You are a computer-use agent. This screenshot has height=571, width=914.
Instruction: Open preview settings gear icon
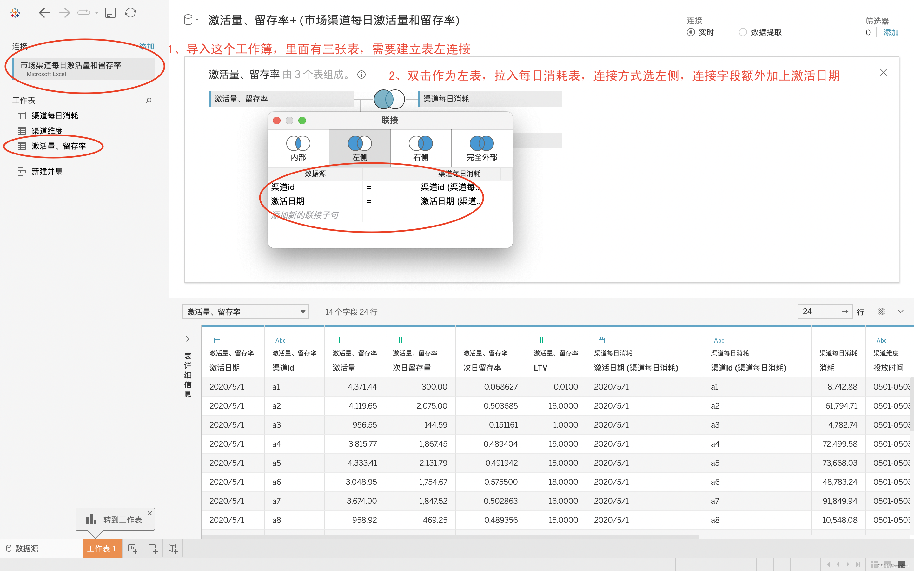coord(881,312)
